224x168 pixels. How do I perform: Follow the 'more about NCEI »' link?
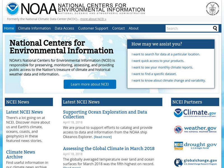[x=93, y=19]
